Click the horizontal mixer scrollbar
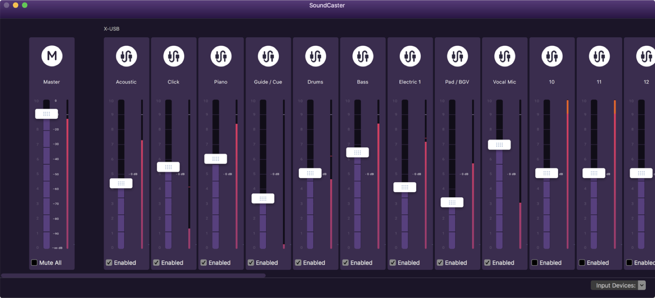This screenshot has height=298, width=655. [133, 275]
